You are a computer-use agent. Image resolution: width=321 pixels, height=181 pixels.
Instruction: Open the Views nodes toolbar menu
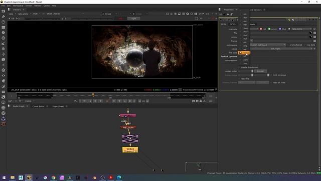[x=4, y=75]
